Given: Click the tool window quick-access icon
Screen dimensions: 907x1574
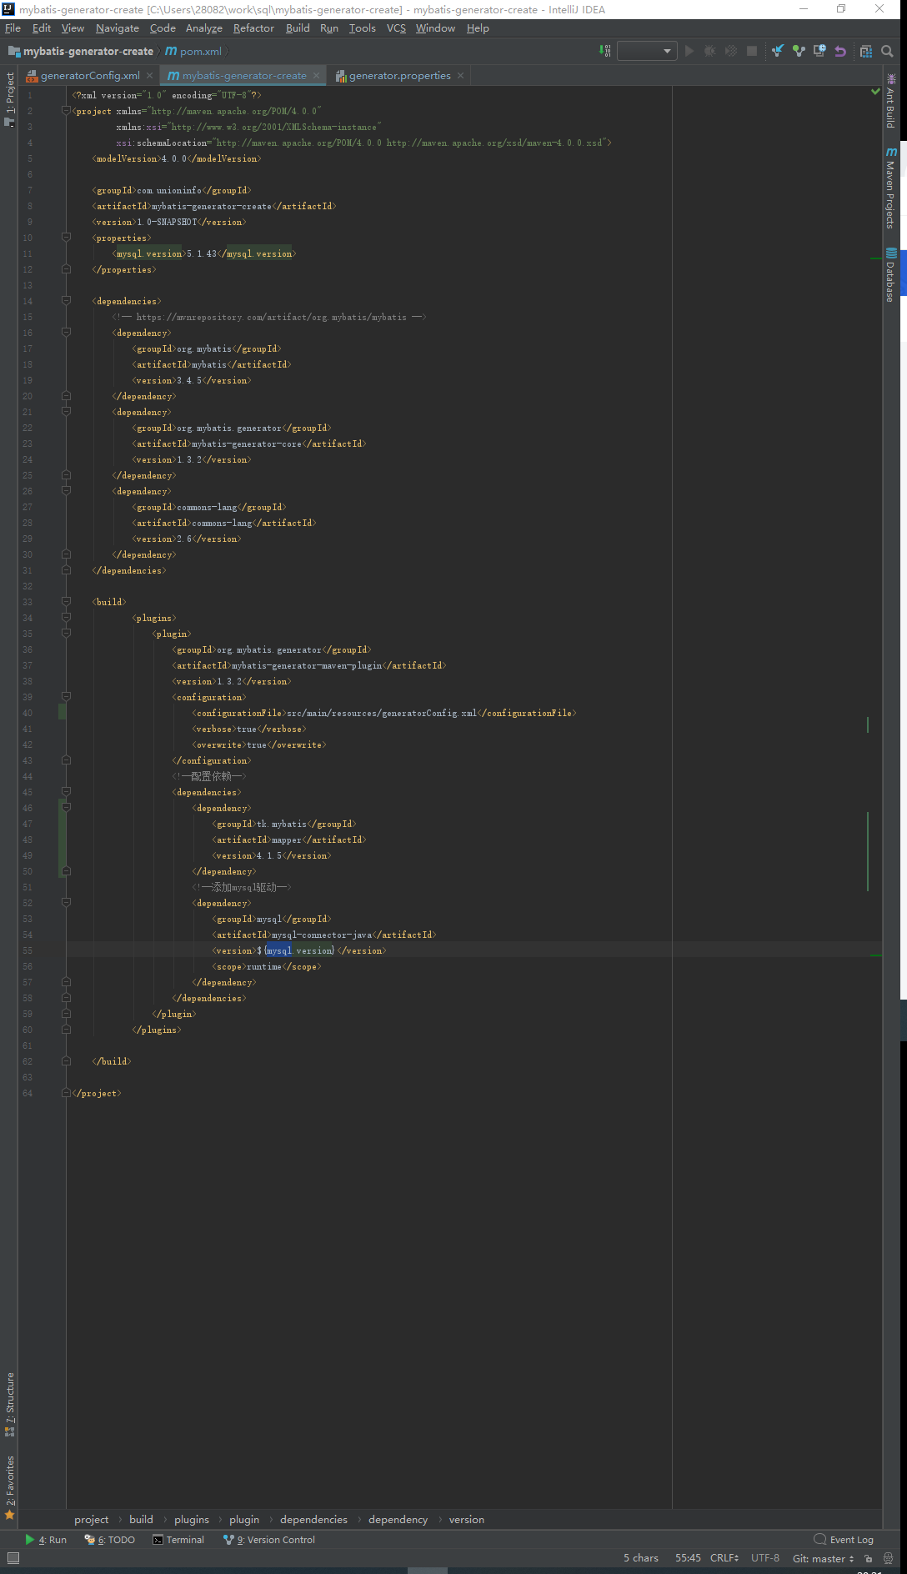Looking at the screenshot, I should point(13,1558).
